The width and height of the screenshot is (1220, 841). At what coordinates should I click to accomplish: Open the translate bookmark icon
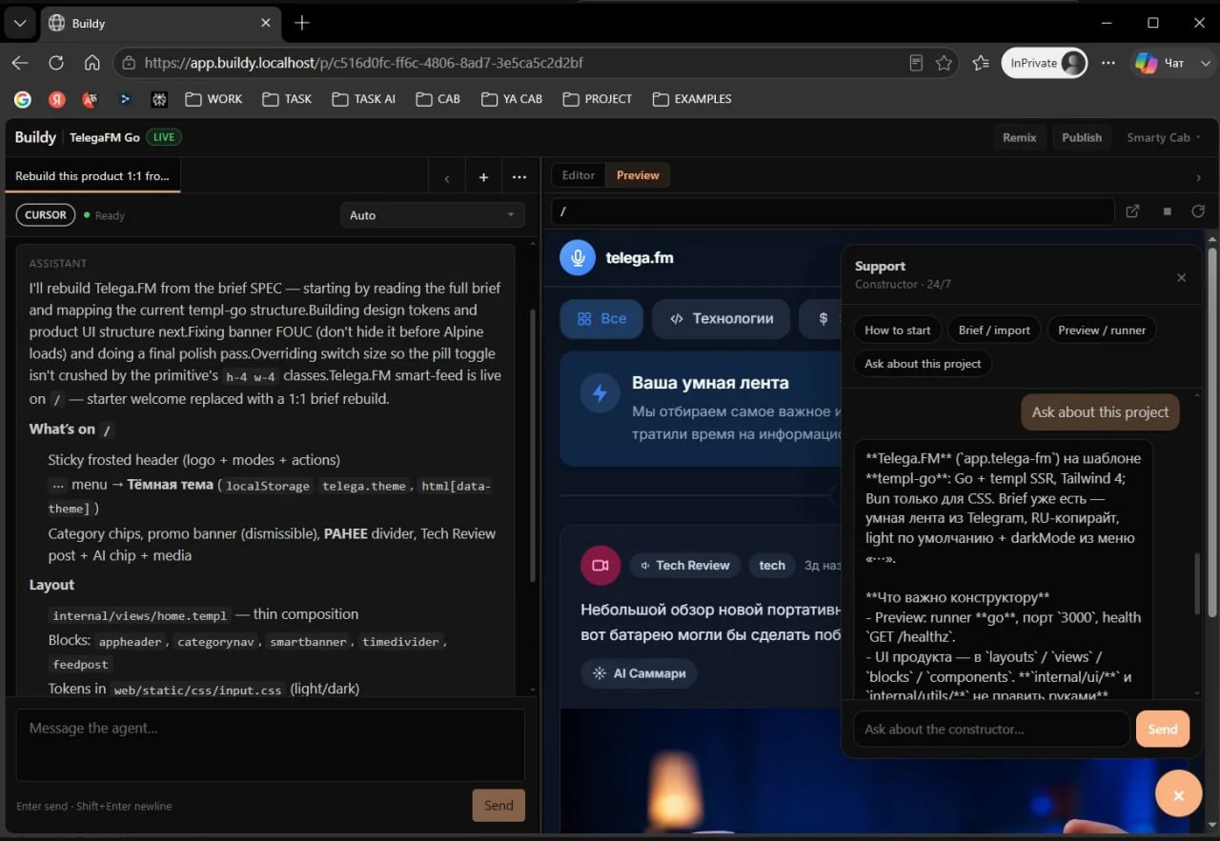point(91,99)
